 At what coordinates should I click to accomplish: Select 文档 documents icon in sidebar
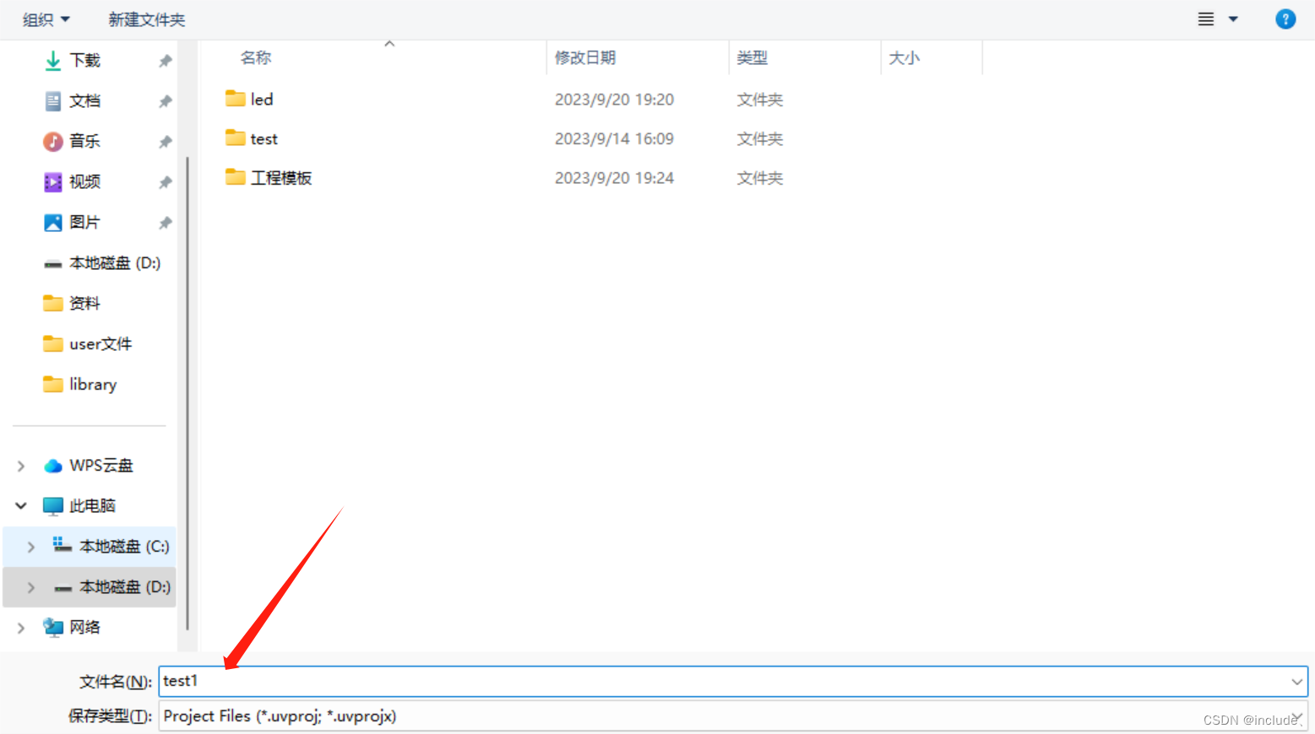tap(53, 101)
